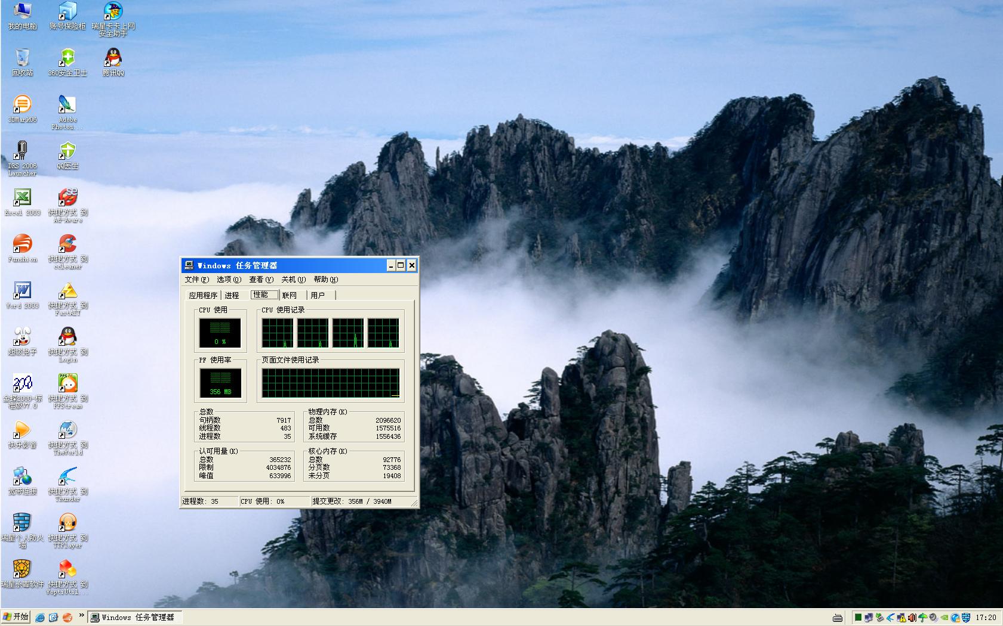Switch to the 应用程序 tab
The width and height of the screenshot is (1003, 626).
click(x=203, y=295)
